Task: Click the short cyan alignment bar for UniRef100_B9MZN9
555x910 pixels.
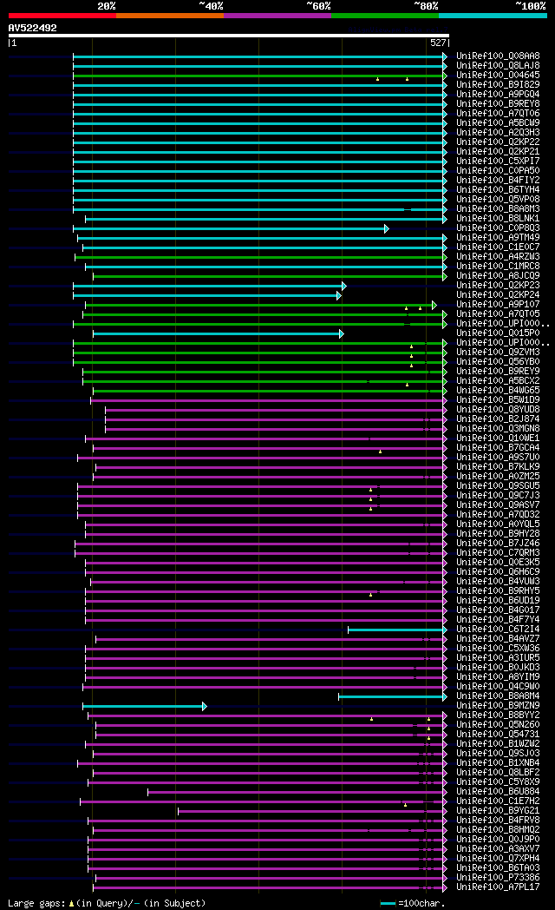Action: [145, 706]
